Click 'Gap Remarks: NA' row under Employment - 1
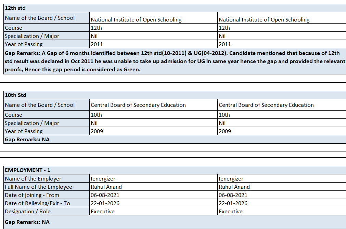Image resolution: width=346 pixels, height=229 pixels. (27, 222)
